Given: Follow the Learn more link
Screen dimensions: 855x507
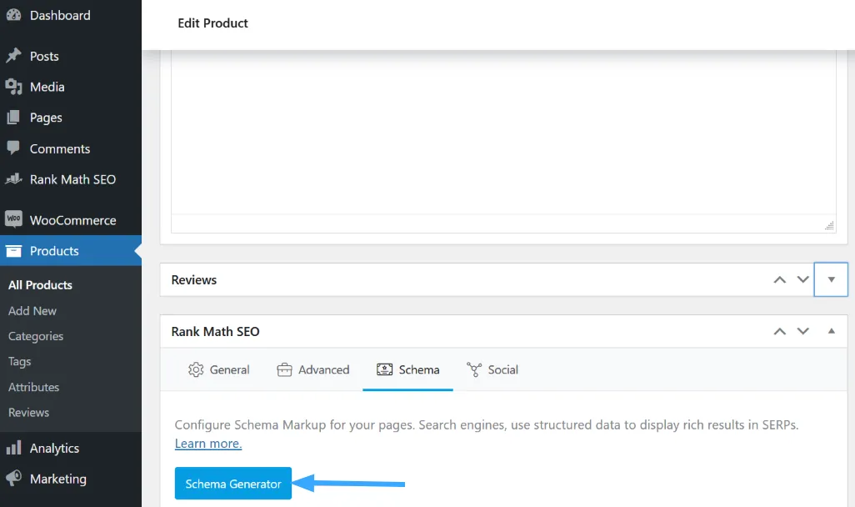Looking at the screenshot, I should click(x=208, y=444).
